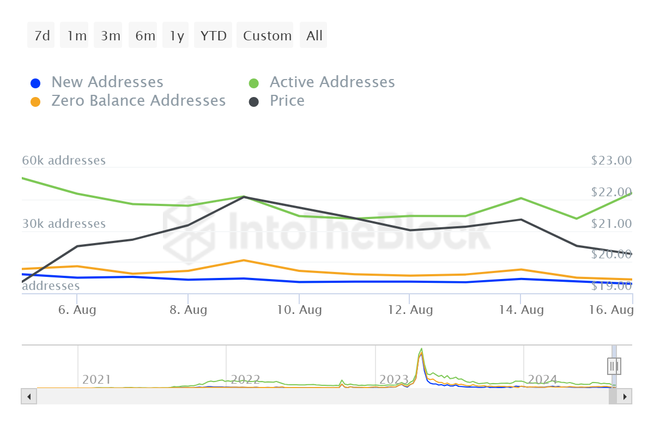
Task: Click the 2023 spike in navigator
Action: point(421,360)
